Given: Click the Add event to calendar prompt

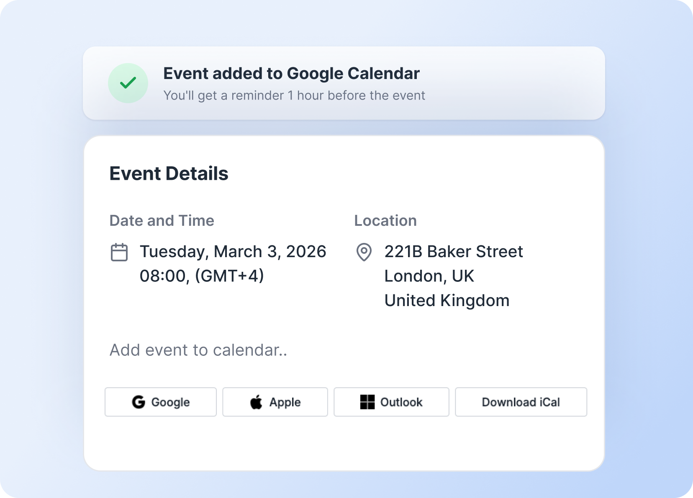Looking at the screenshot, I should 199,350.
